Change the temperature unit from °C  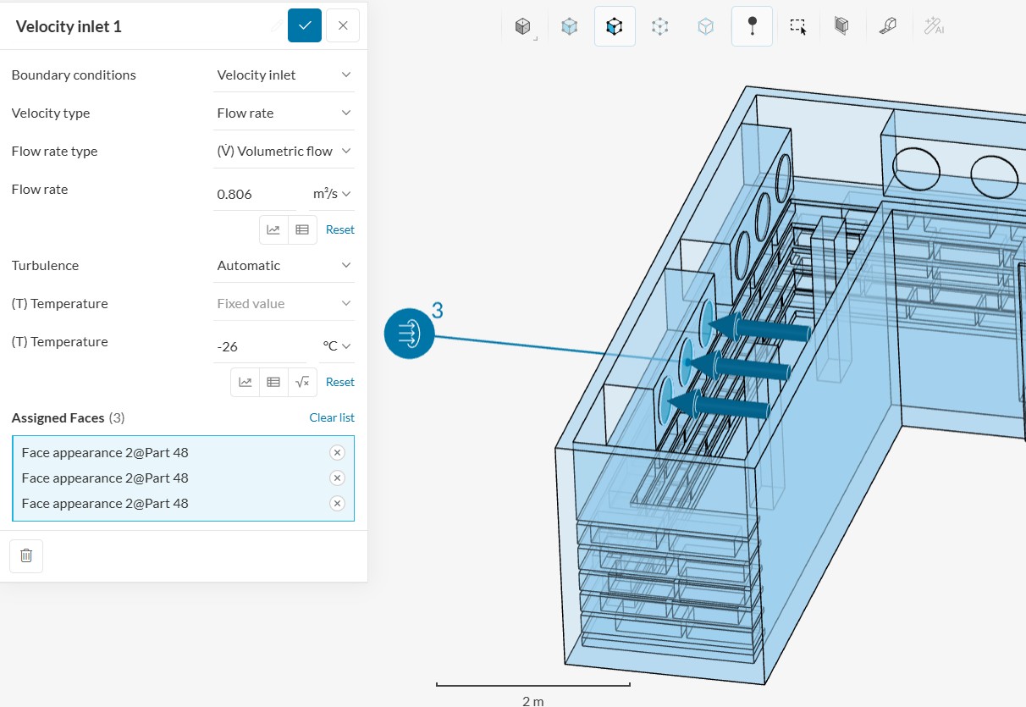(336, 345)
